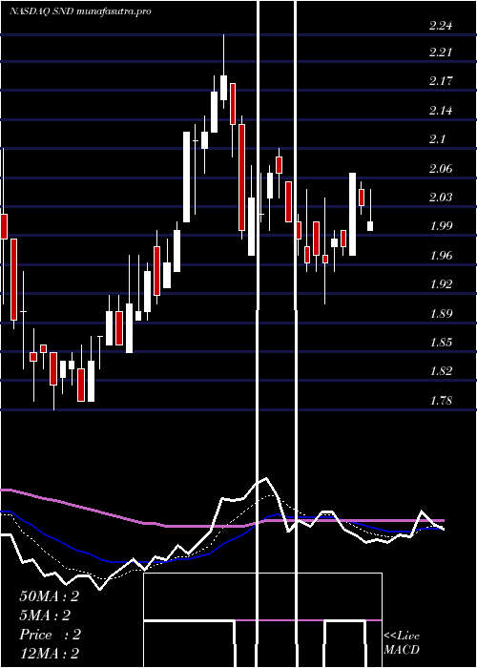
Task: Select the 1.92 price level label
Action: point(441,284)
